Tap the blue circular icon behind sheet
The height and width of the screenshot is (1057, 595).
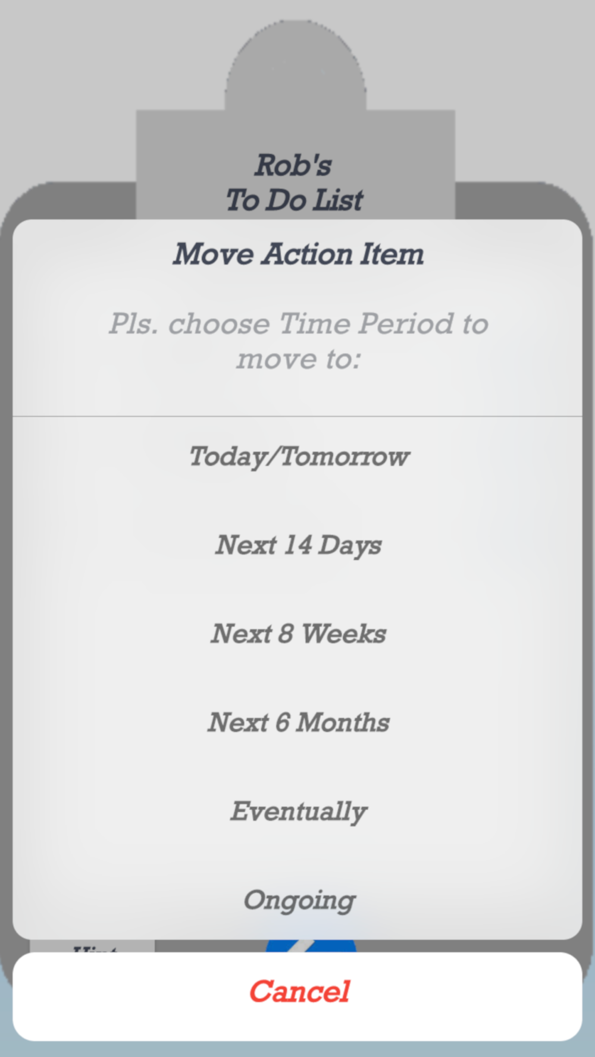click(310, 946)
